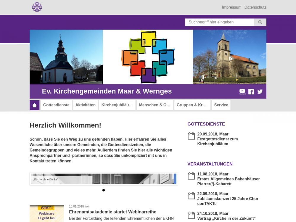Open the Ehrenamtsakademie Webinarreihe article thumbnail
296x222 pixels.
point(47,213)
